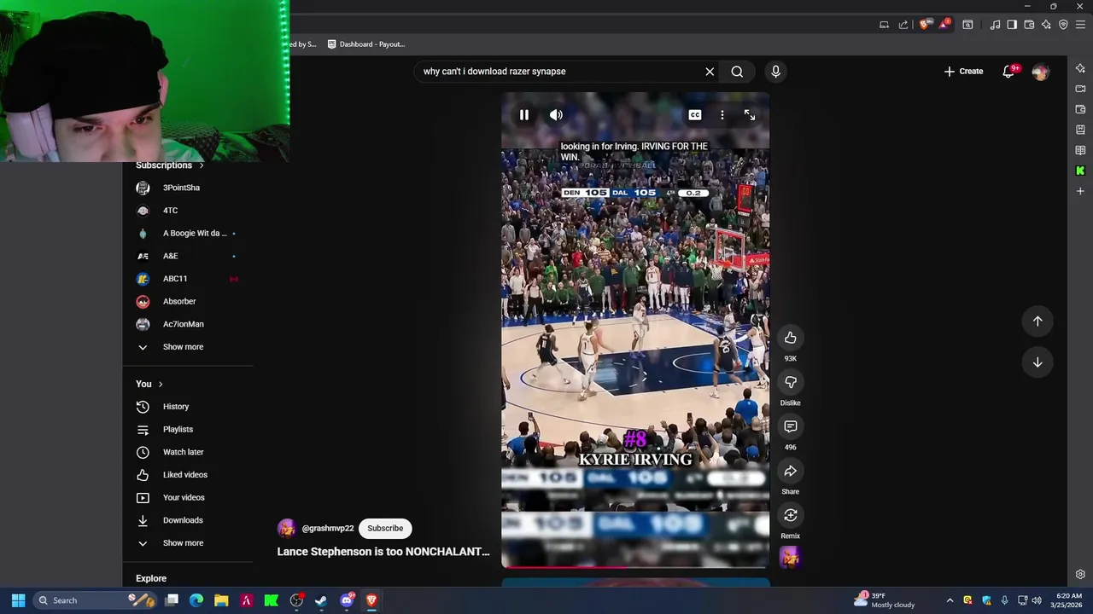
Task: Share this Short
Action: [x=791, y=471]
